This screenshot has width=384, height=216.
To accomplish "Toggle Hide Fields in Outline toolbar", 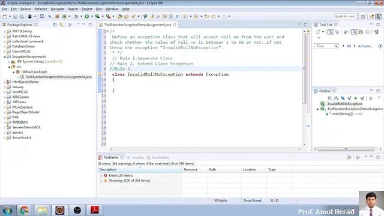I will [x=343, y=98].
